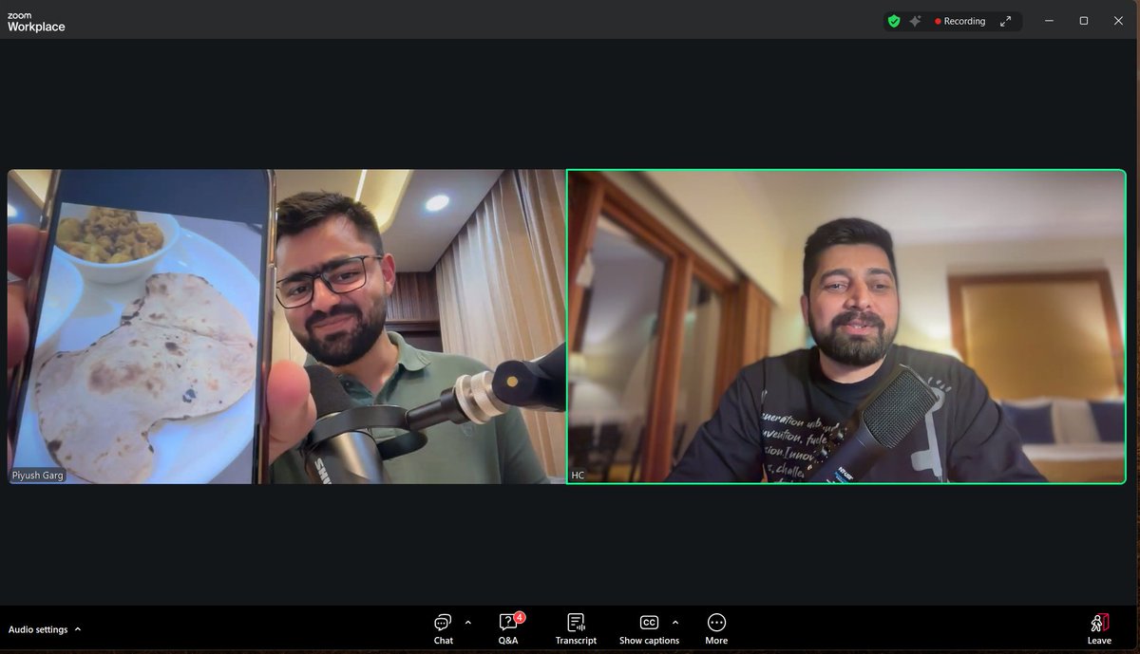This screenshot has width=1140, height=654.
Task: Minimize the Zoom Workplace window
Action: point(1049,21)
